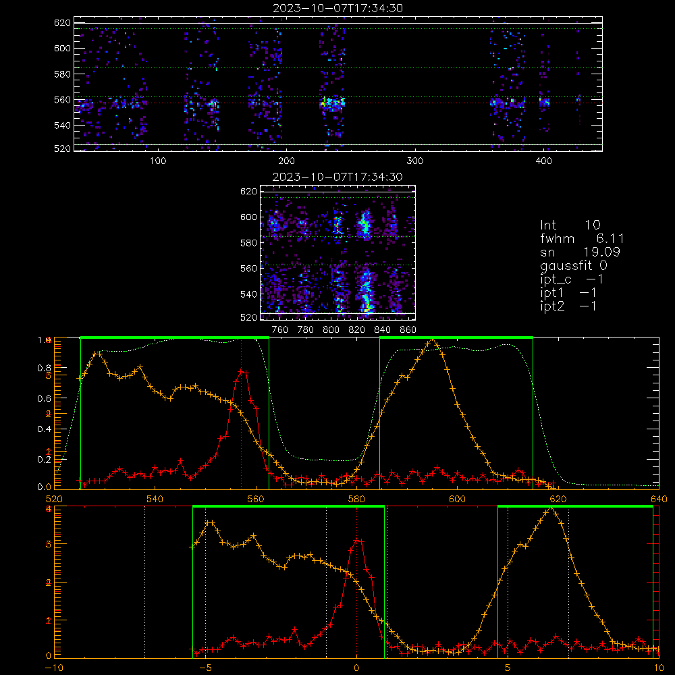Click the bright emission spot near column 240

pos(332,103)
